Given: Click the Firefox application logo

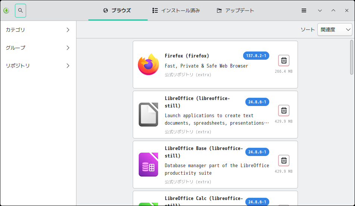Looking at the screenshot, I should [148, 64].
